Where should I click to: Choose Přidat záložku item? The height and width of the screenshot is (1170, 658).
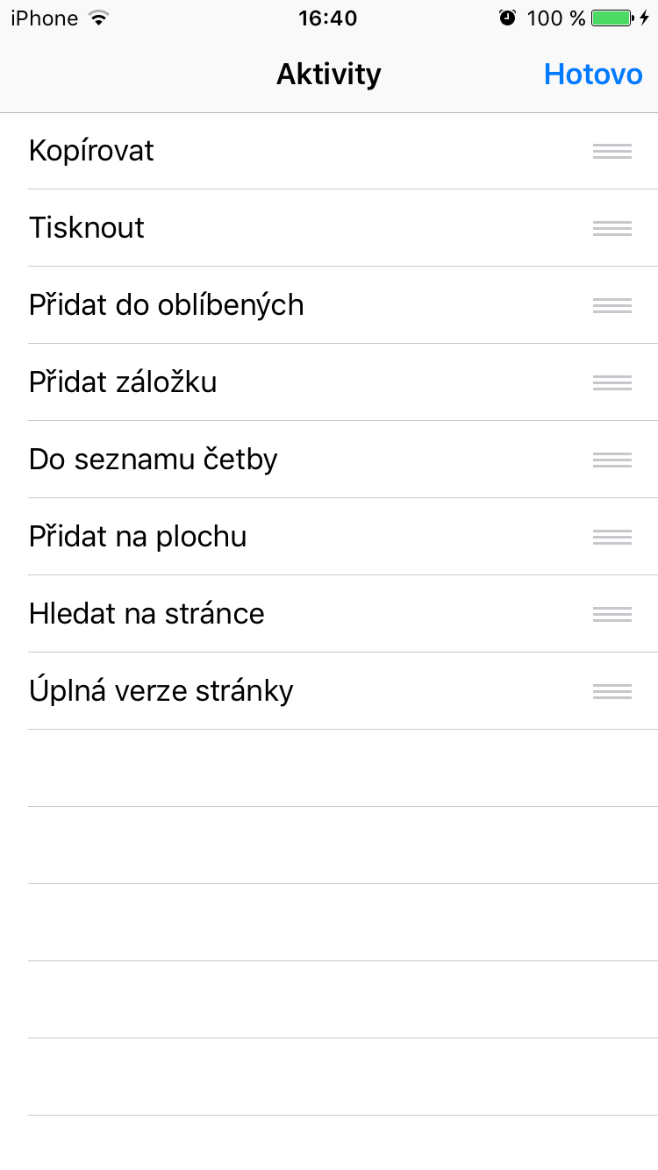(123, 382)
